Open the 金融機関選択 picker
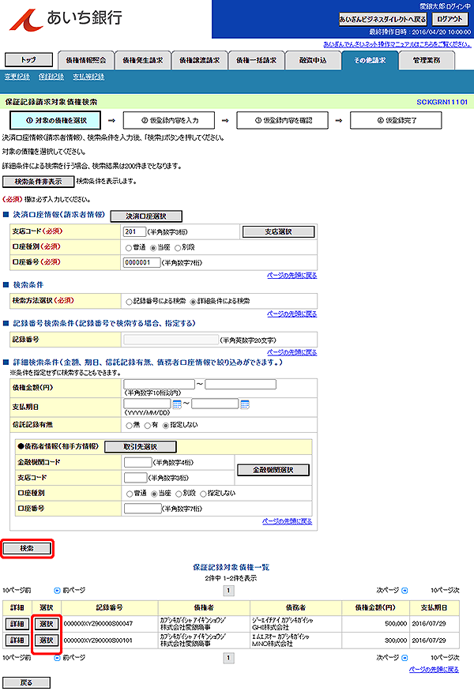This screenshot has width=474, height=695. (273, 470)
